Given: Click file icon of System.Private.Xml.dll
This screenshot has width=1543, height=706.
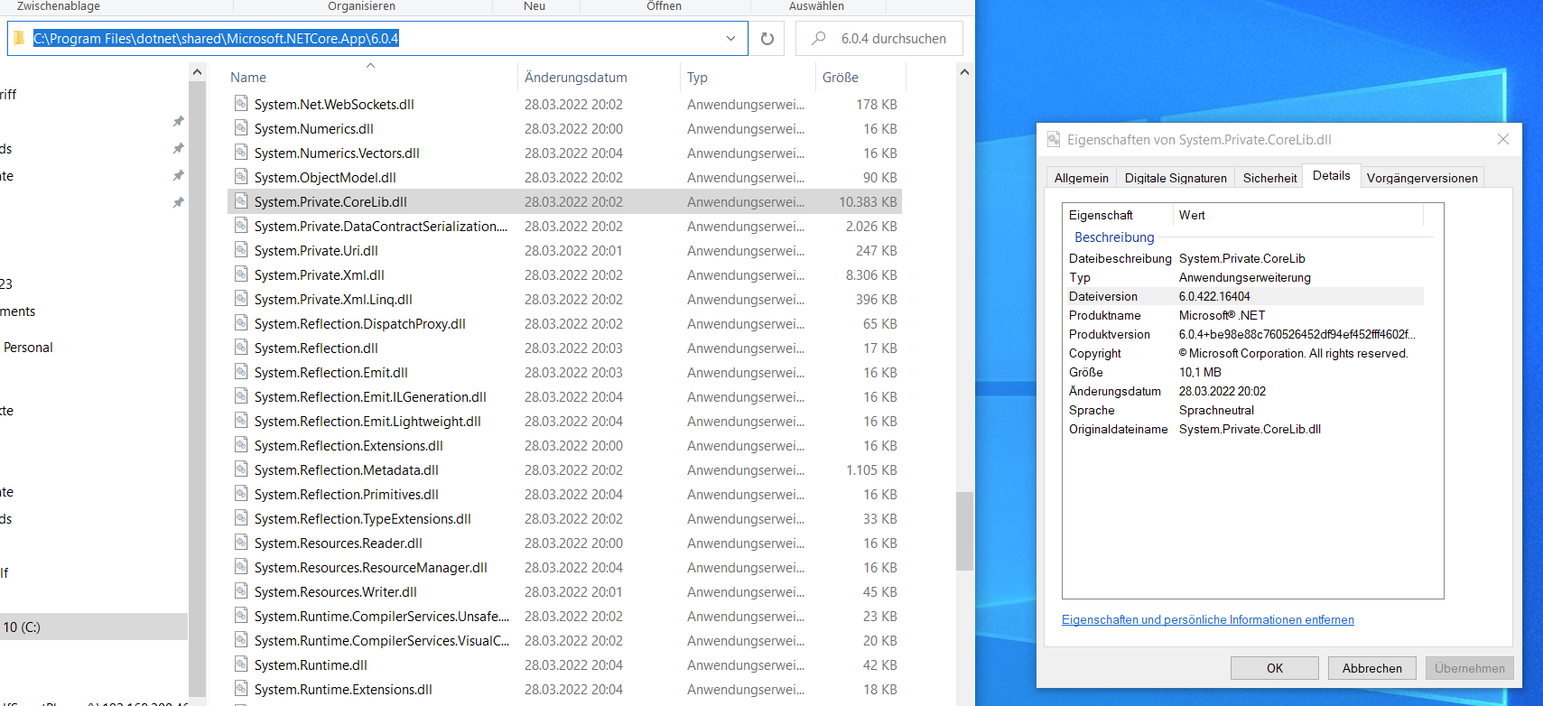Looking at the screenshot, I should (x=241, y=274).
